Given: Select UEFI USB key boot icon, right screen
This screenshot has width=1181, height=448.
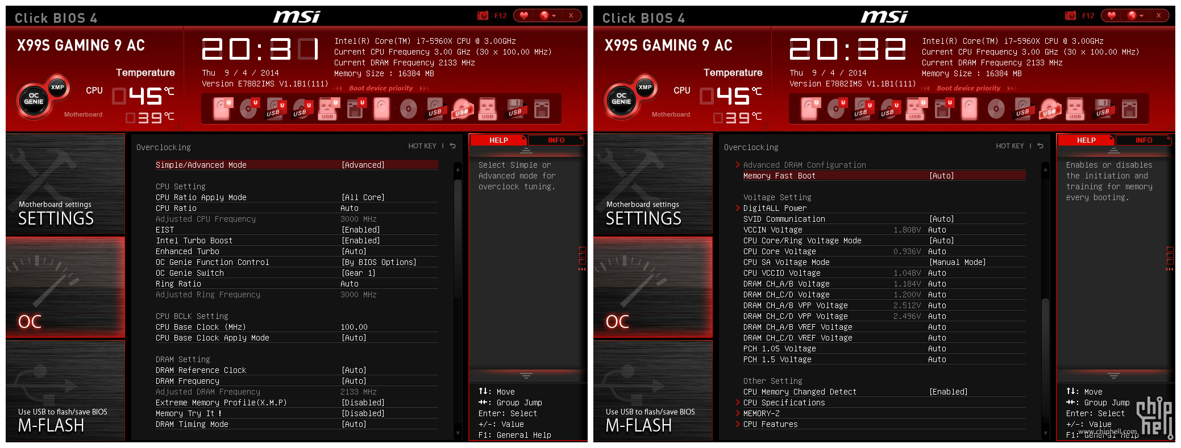Looking at the screenshot, I should click(916, 109).
